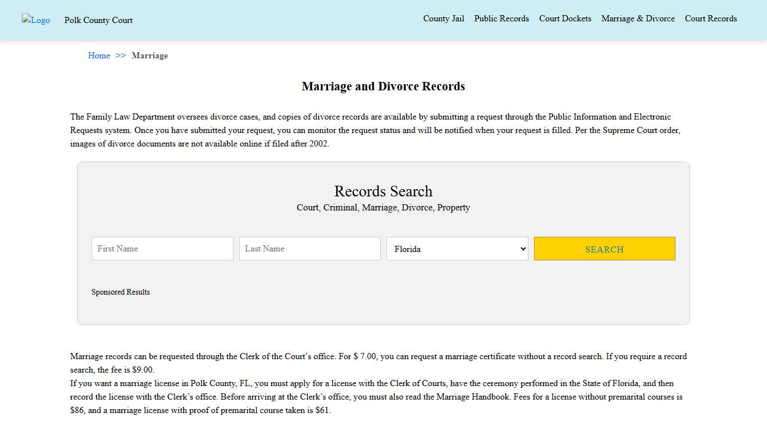This screenshot has height=431, width=767.
Task: Navigate to Court Dockets
Action: coord(565,19)
